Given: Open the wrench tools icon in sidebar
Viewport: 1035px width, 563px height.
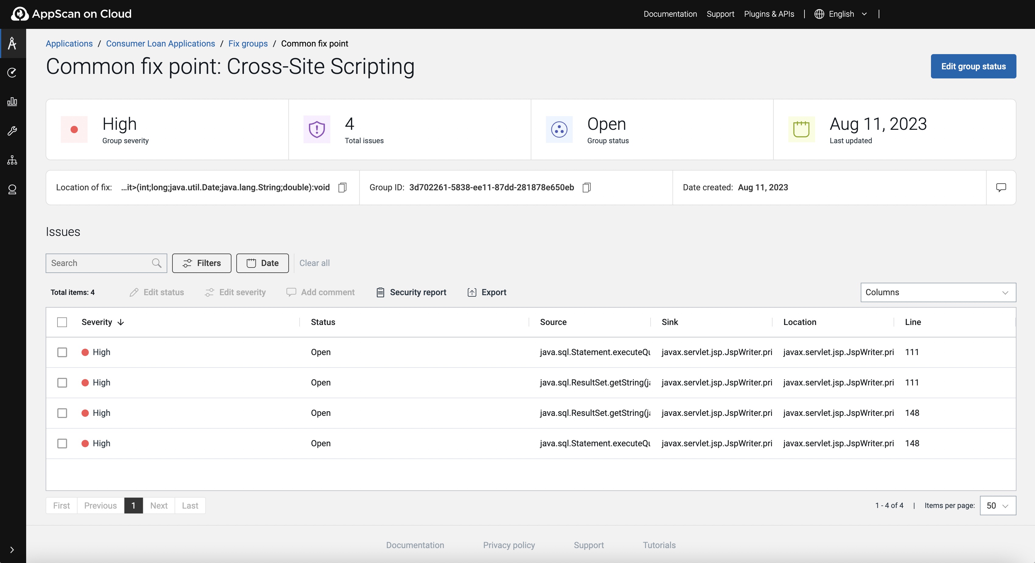Looking at the screenshot, I should [12, 131].
